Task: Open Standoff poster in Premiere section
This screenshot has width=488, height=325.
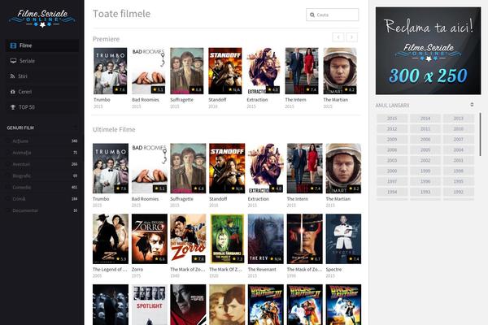Action: (x=225, y=71)
